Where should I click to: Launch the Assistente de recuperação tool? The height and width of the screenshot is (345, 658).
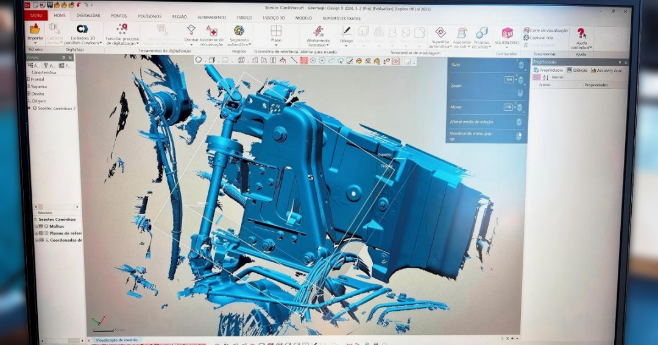tap(211, 30)
